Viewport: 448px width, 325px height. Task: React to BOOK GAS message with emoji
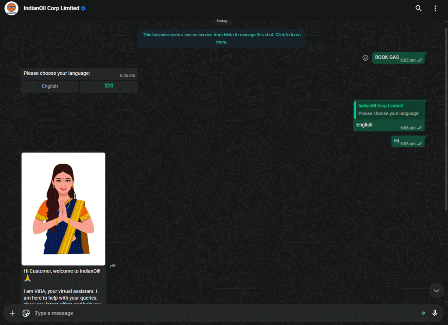click(x=365, y=58)
